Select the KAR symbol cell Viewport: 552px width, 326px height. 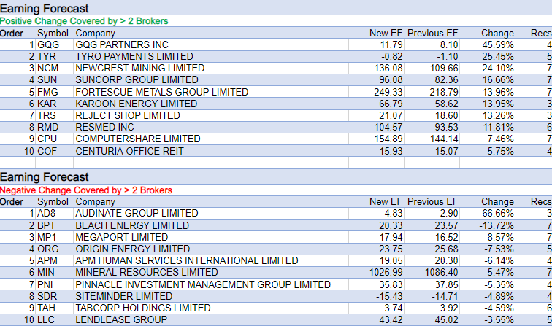47,104
